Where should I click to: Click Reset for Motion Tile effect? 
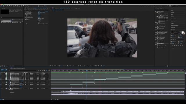pyautogui.click(x=39, y=11)
